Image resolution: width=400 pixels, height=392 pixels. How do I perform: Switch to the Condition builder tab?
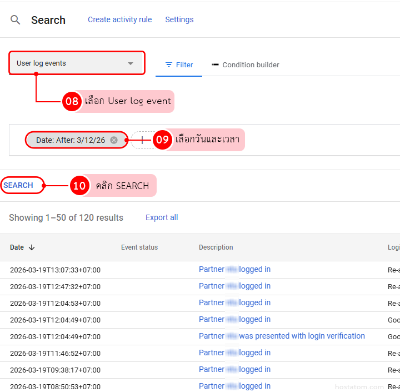[x=245, y=64]
